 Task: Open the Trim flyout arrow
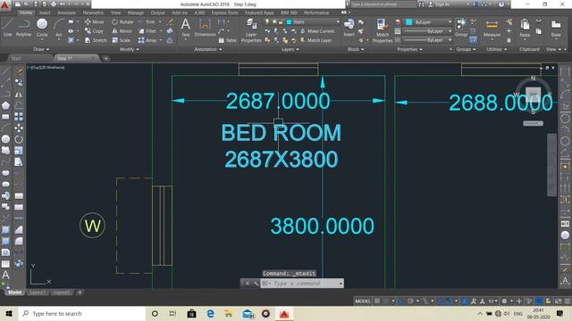tap(159, 21)
